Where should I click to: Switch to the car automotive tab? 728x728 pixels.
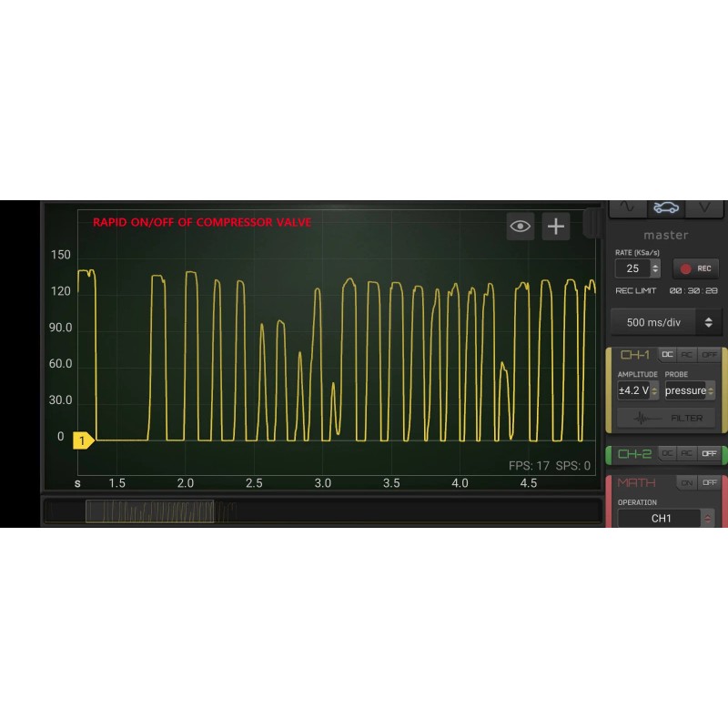tap(666, 207)
